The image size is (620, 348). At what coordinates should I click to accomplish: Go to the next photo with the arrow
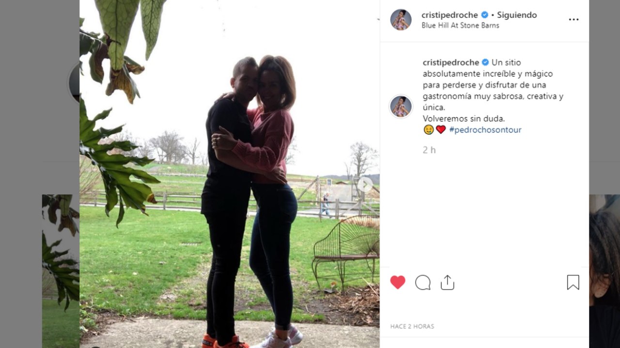(365, 184)
